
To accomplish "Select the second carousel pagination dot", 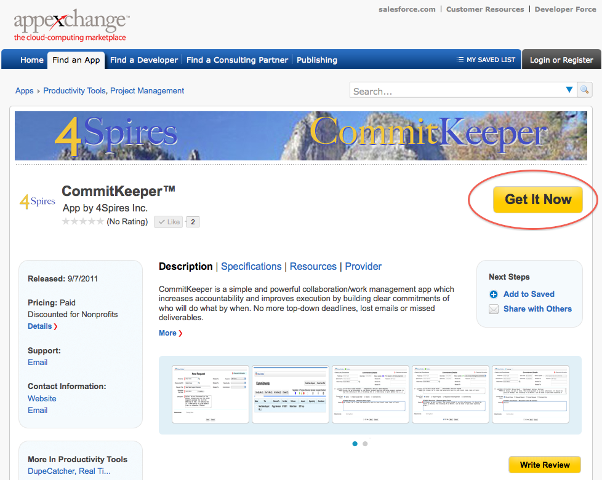I will [x=364, y=443].
